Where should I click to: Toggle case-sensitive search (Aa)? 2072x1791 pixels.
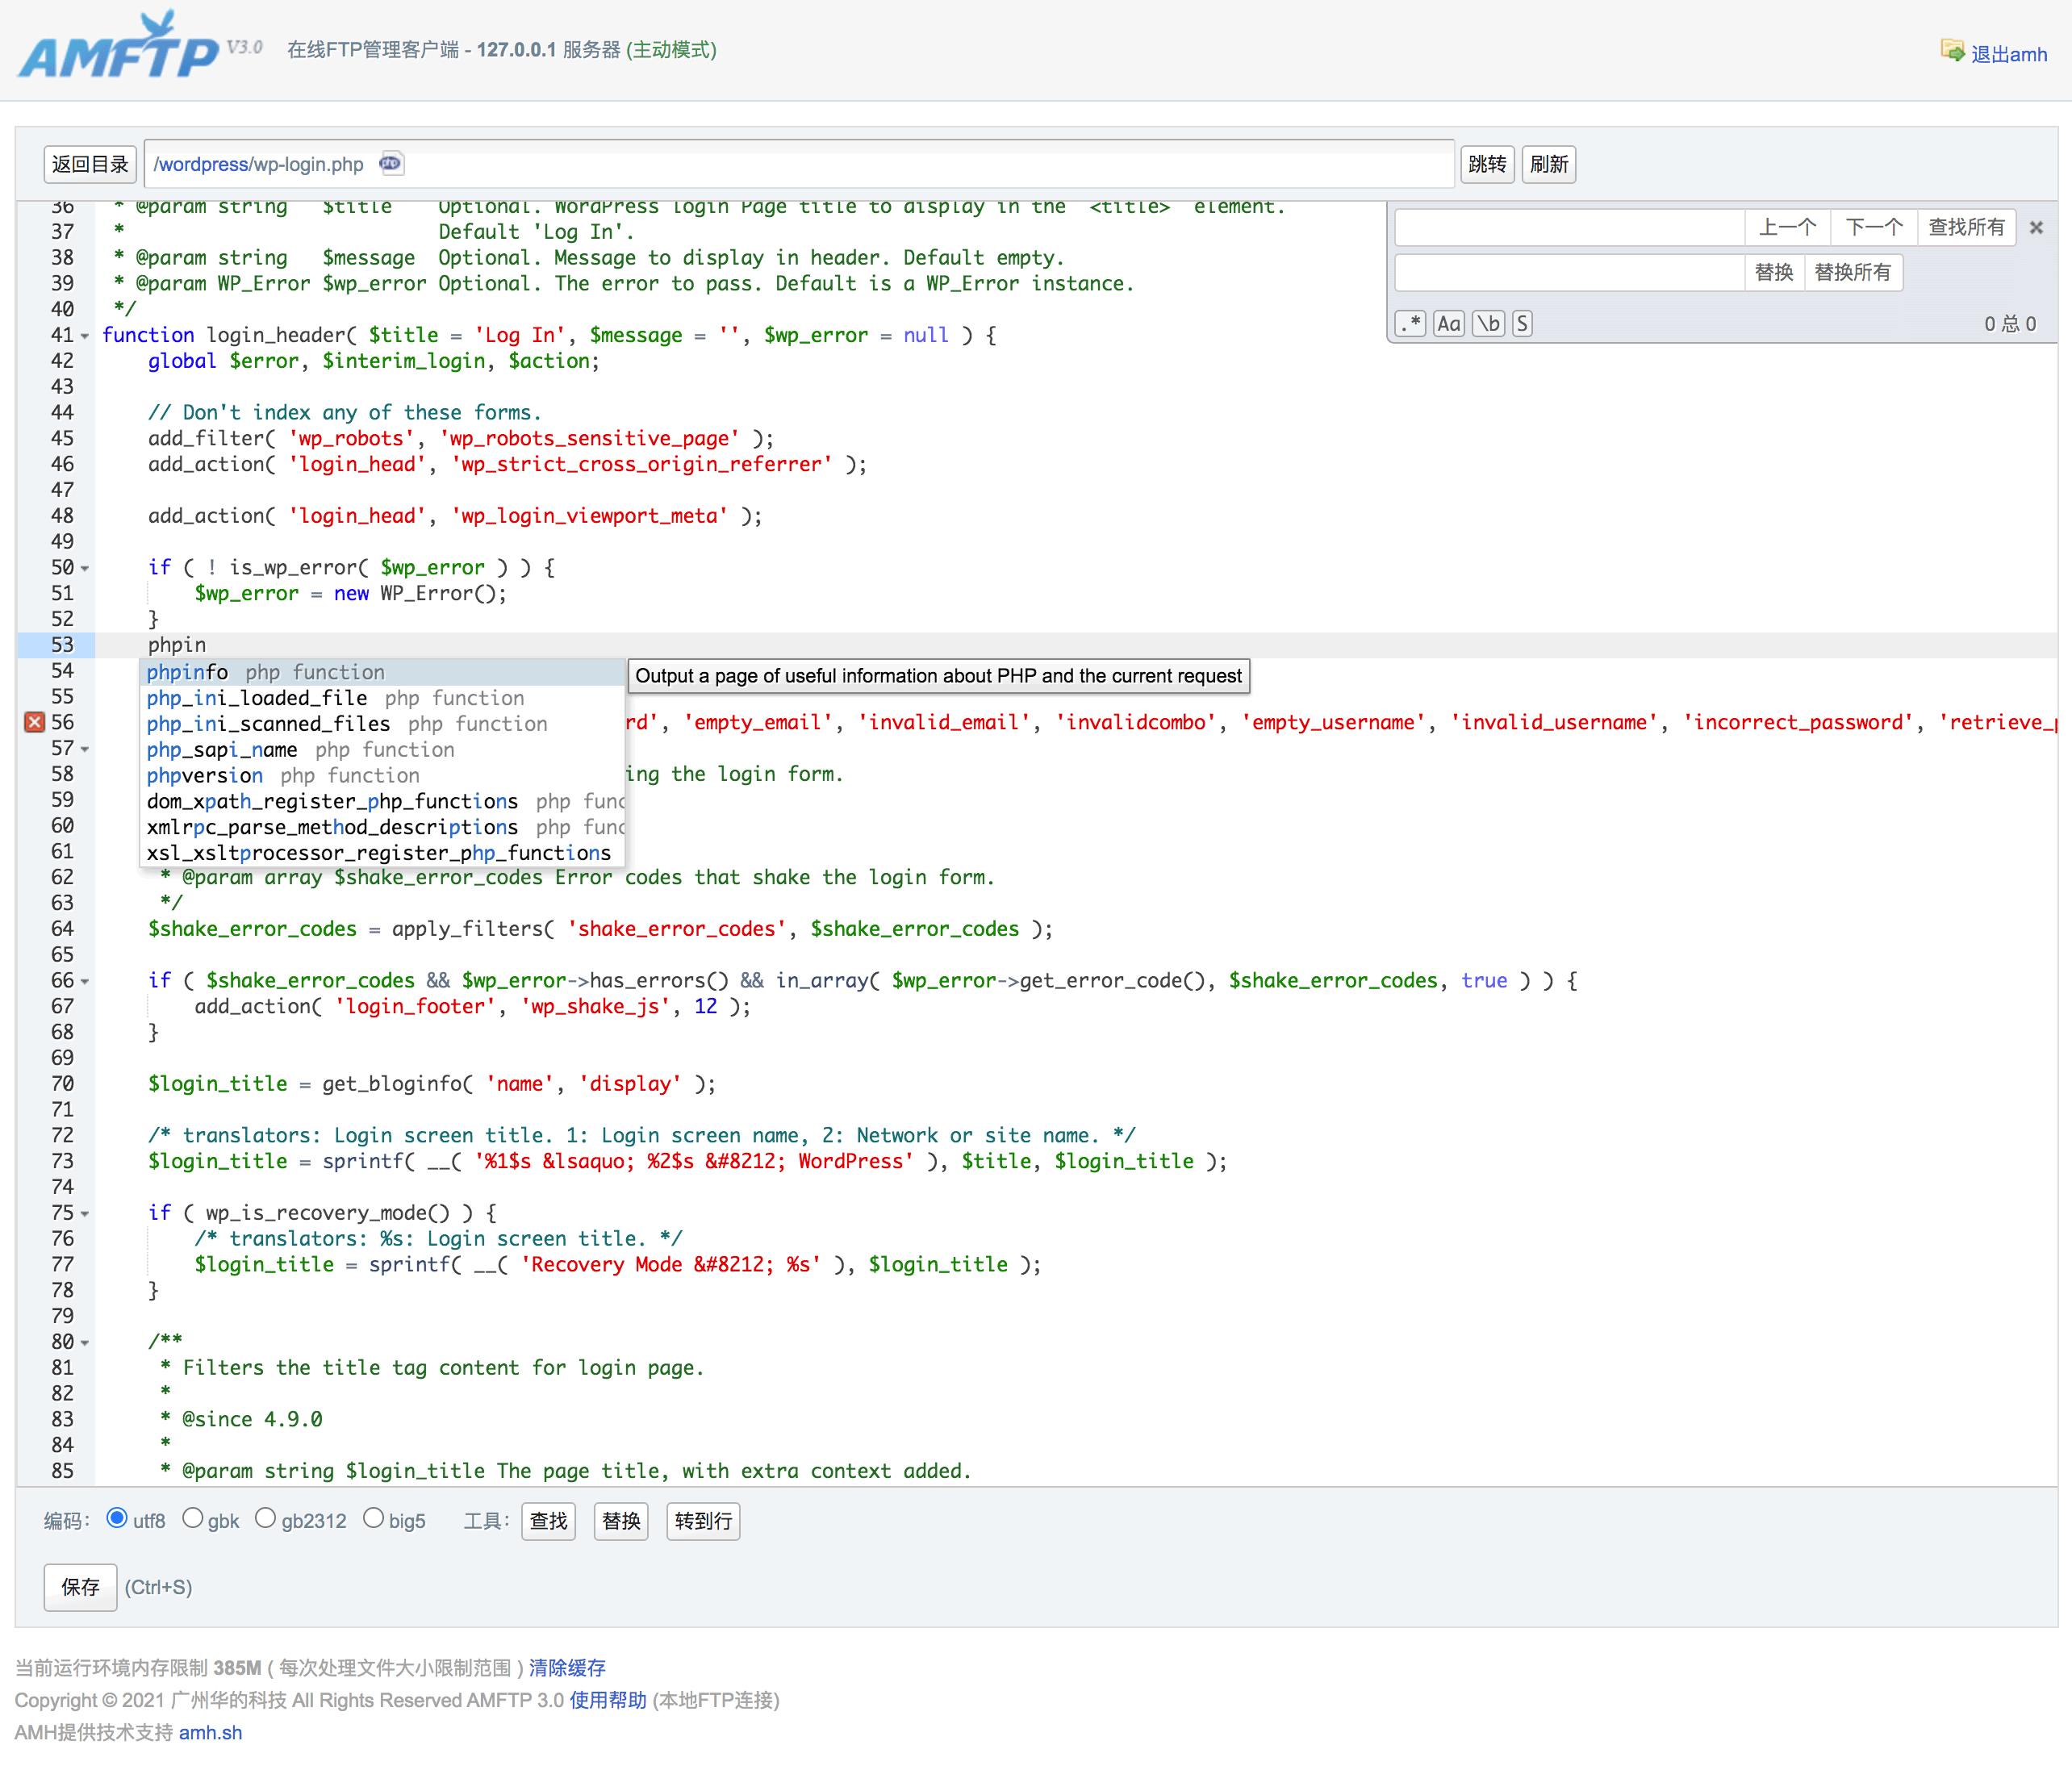pos(1448,323)
